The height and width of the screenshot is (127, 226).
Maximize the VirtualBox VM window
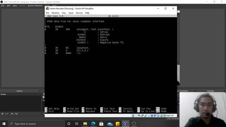(166, 8)
